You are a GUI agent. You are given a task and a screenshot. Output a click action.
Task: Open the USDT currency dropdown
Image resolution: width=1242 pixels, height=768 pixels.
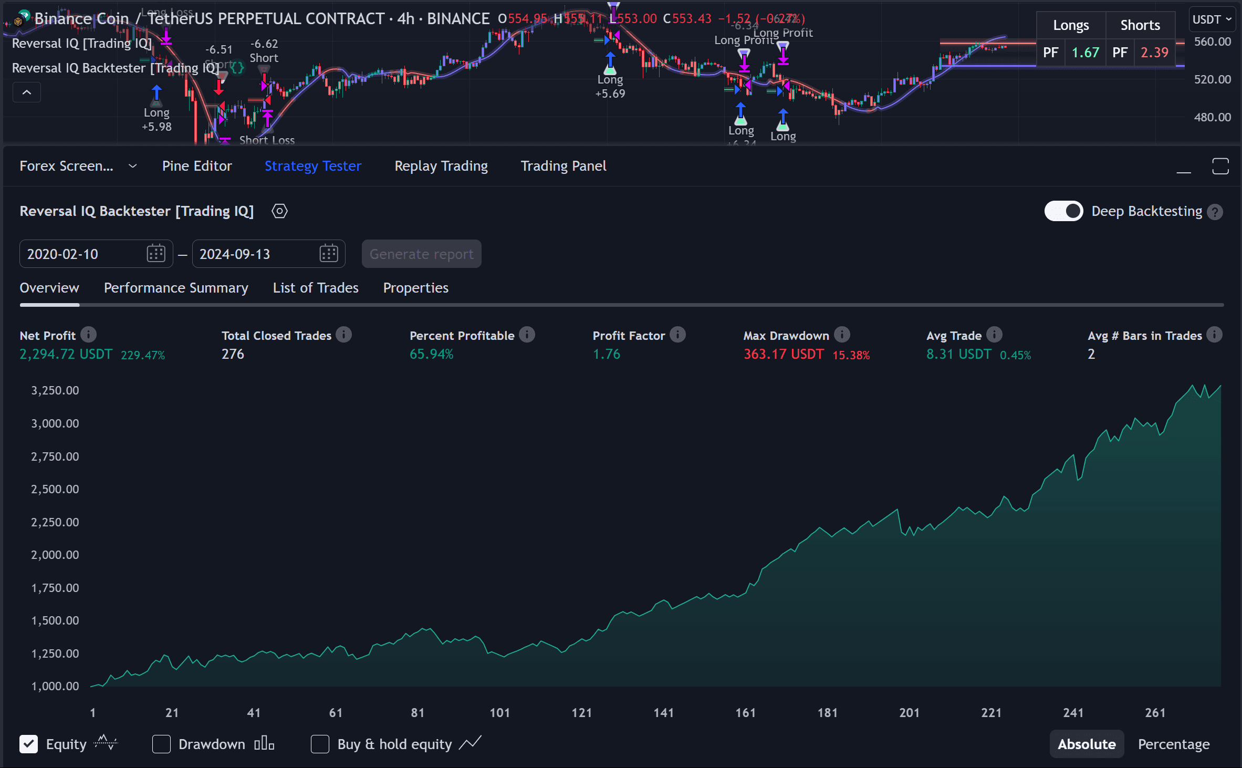click(1212, 19)
